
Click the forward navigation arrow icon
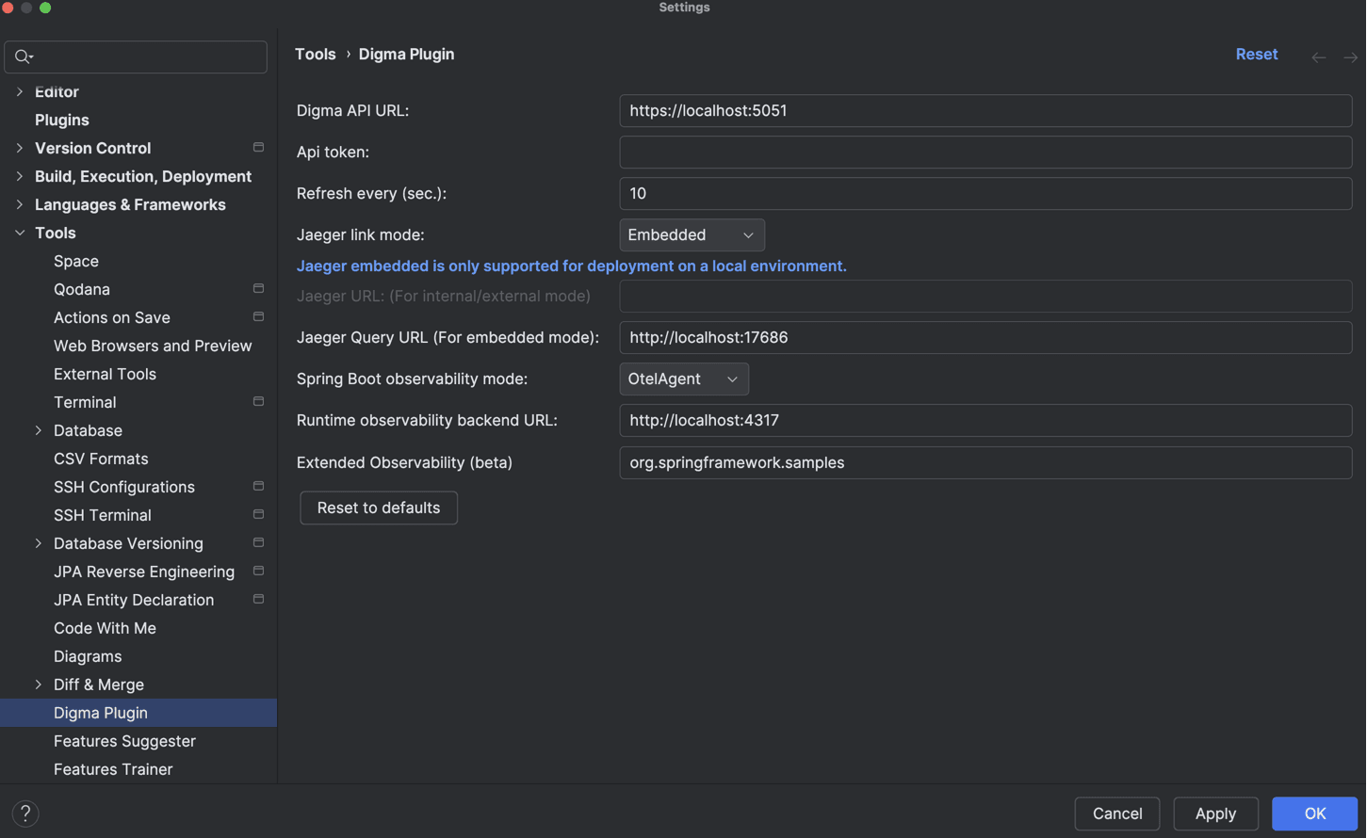tap(1349, 56)
